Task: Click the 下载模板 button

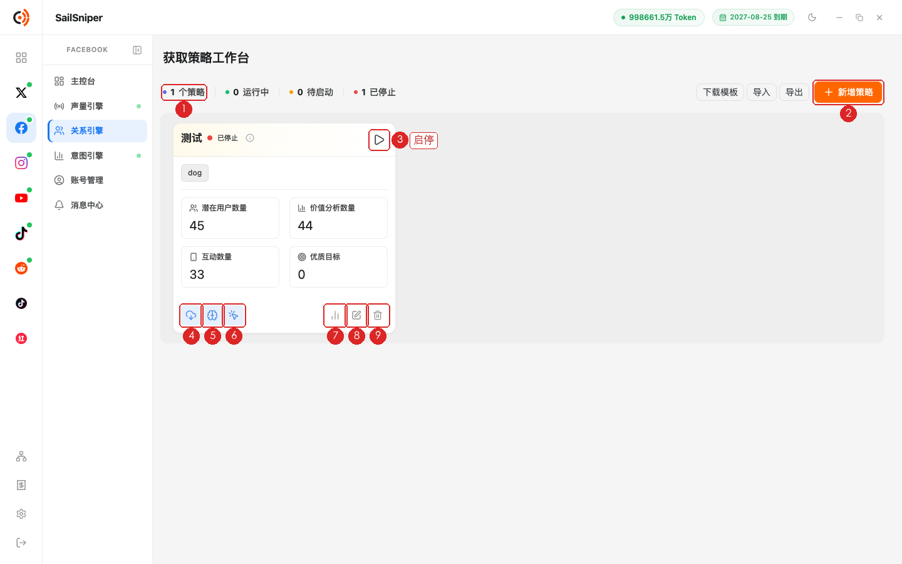Action: point(720,92)
